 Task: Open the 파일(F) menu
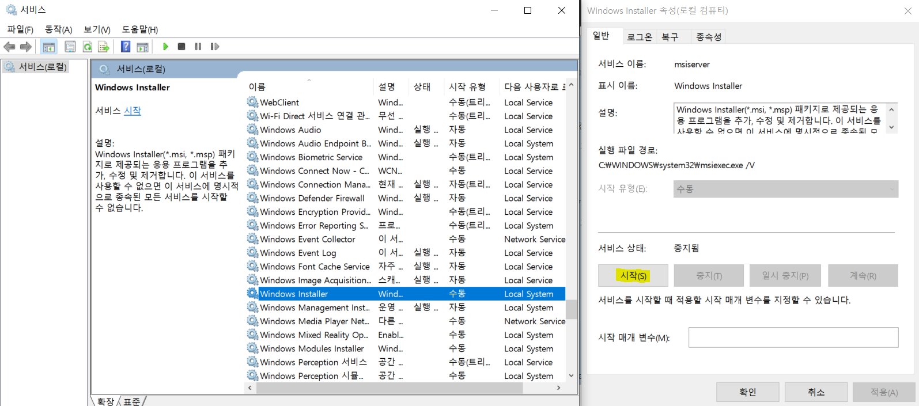pos(20,29)
